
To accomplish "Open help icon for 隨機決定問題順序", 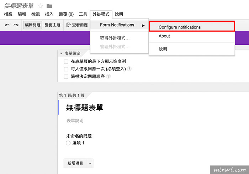I will click(108, 76).
